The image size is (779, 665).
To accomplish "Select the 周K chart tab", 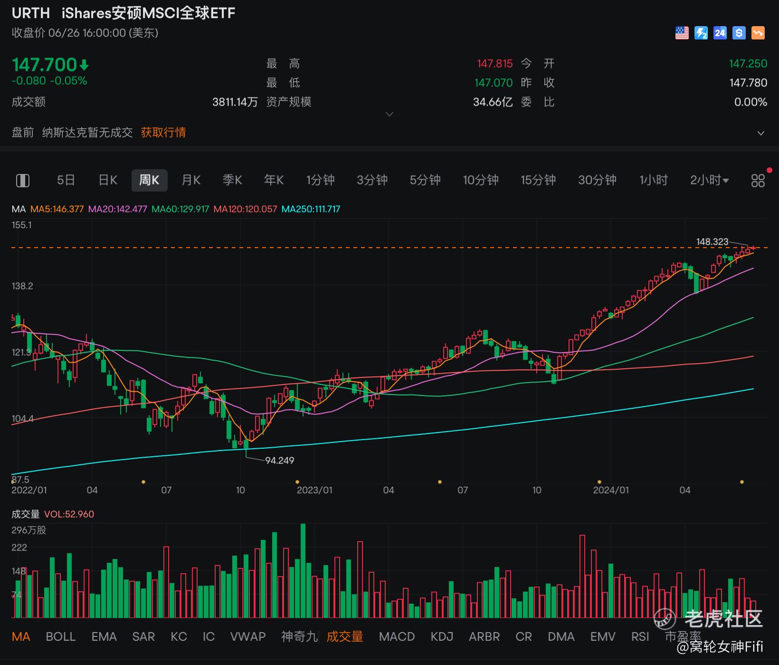I will (149, 180).
